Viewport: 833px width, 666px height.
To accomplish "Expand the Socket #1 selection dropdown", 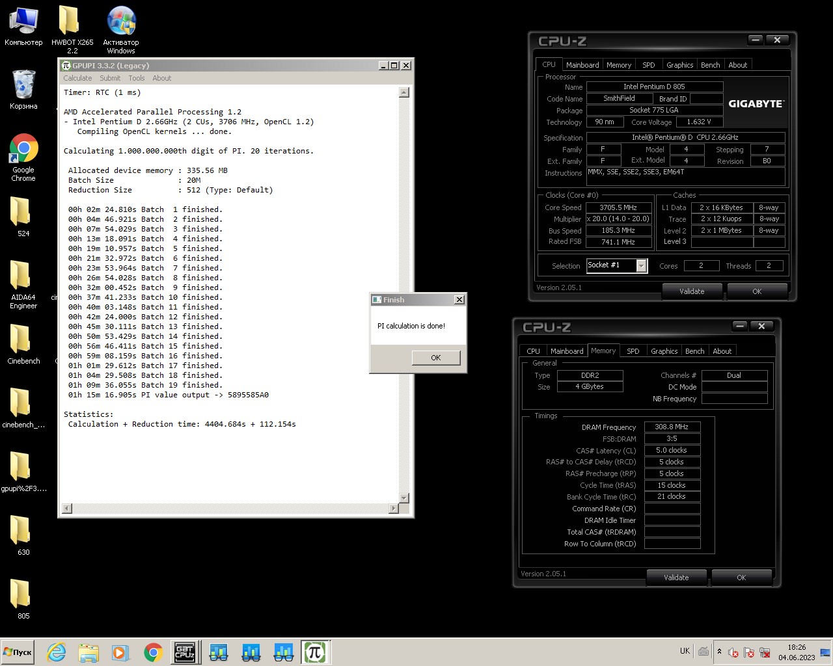I will tap(642, 265).
